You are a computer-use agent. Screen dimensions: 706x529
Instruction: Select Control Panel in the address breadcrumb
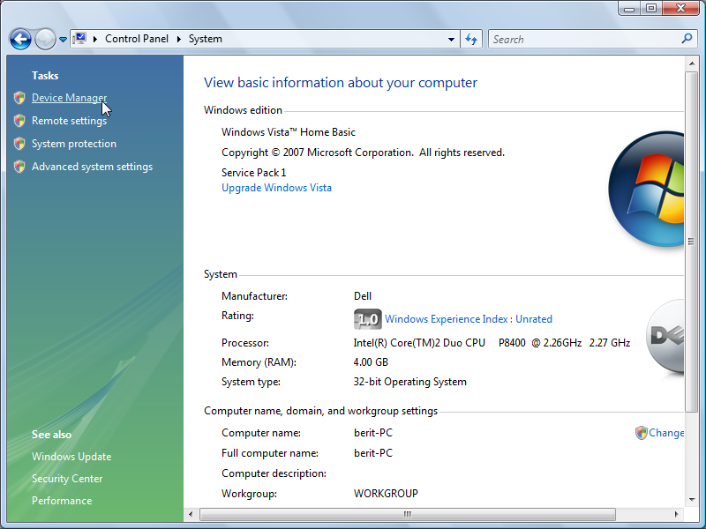click(x=136, y=39)
